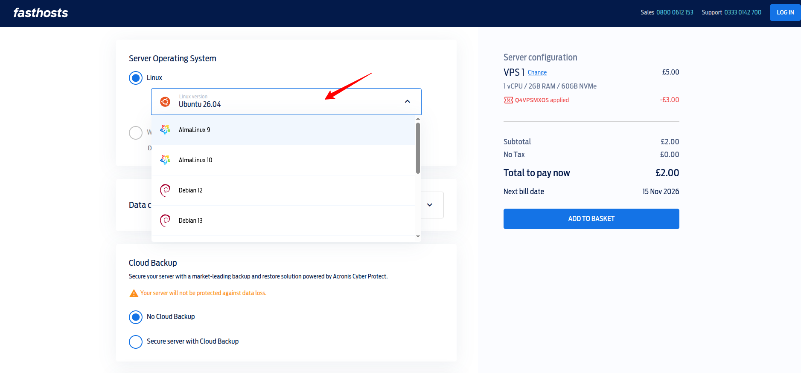
Task: Click the Total to pay now label
Action: point(537,173)
